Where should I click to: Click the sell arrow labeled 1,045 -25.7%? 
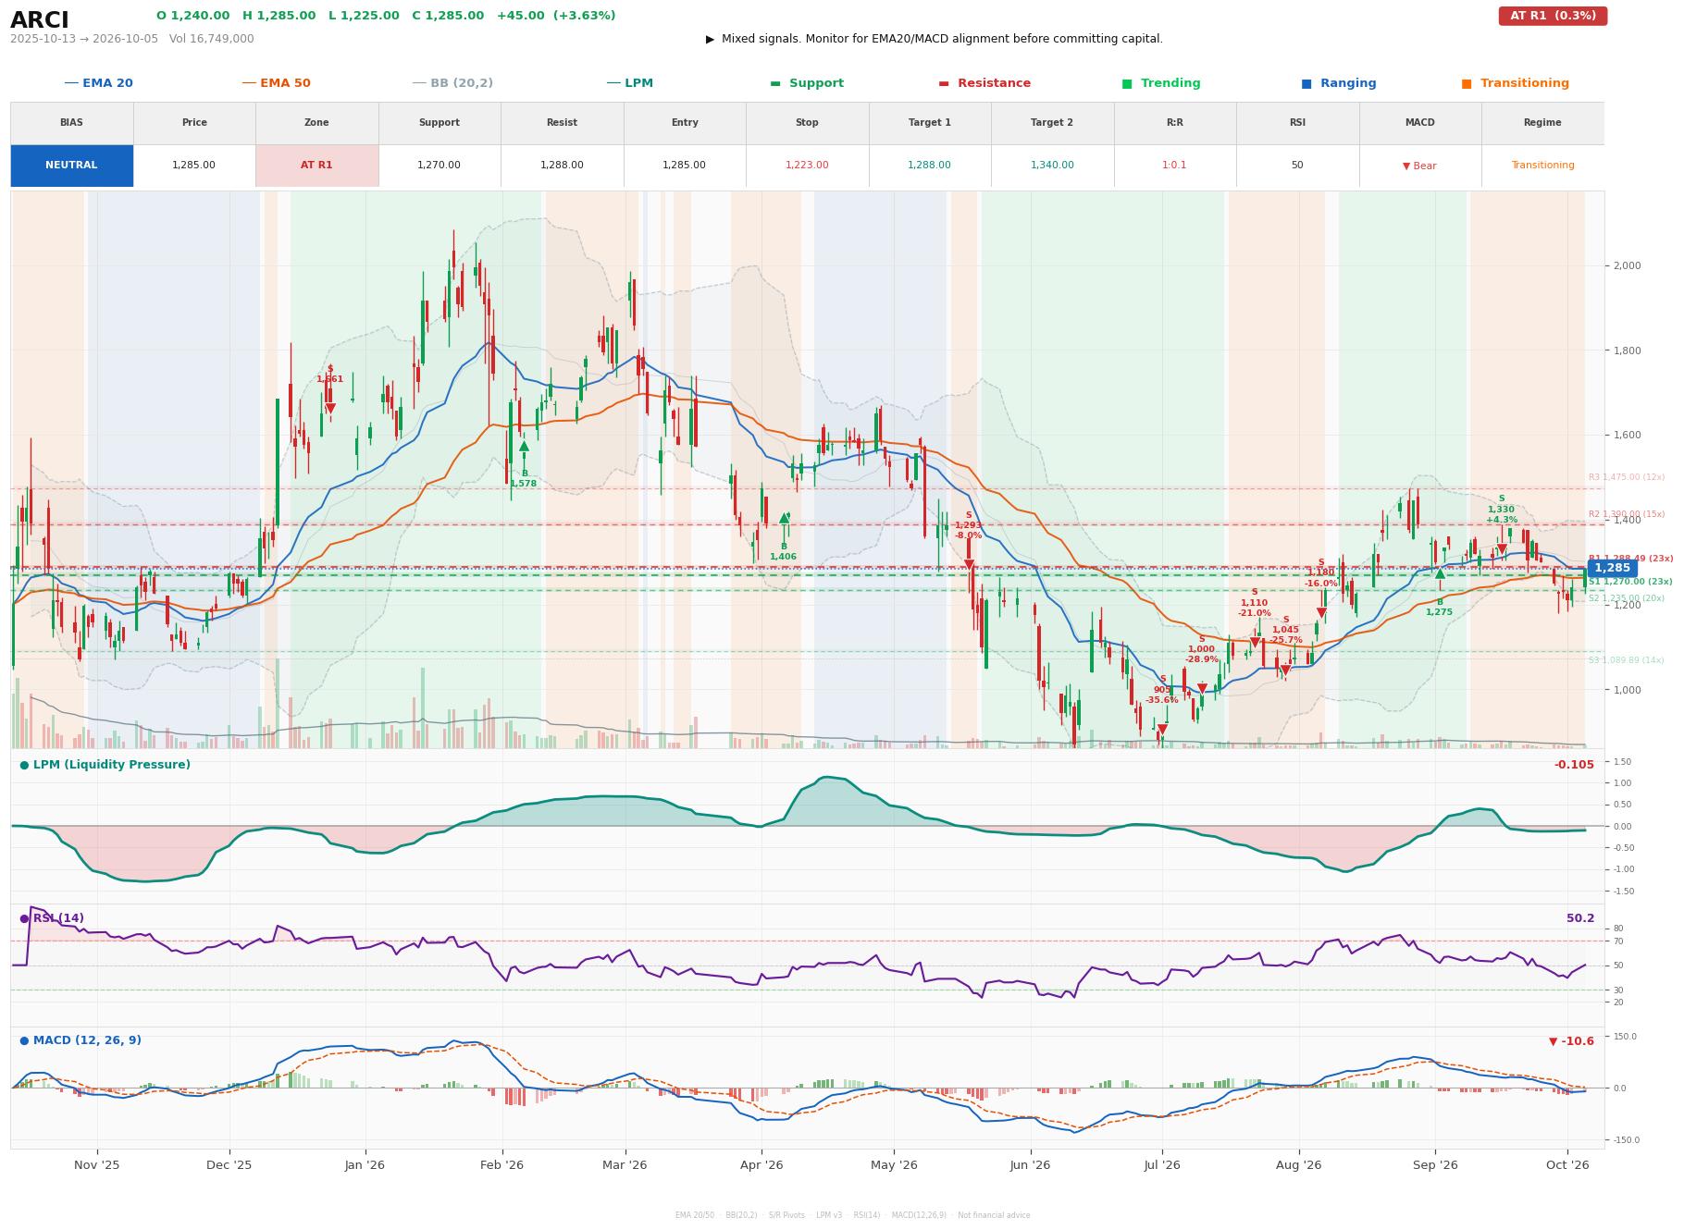pyautogui.click(x=1285, y=670)
